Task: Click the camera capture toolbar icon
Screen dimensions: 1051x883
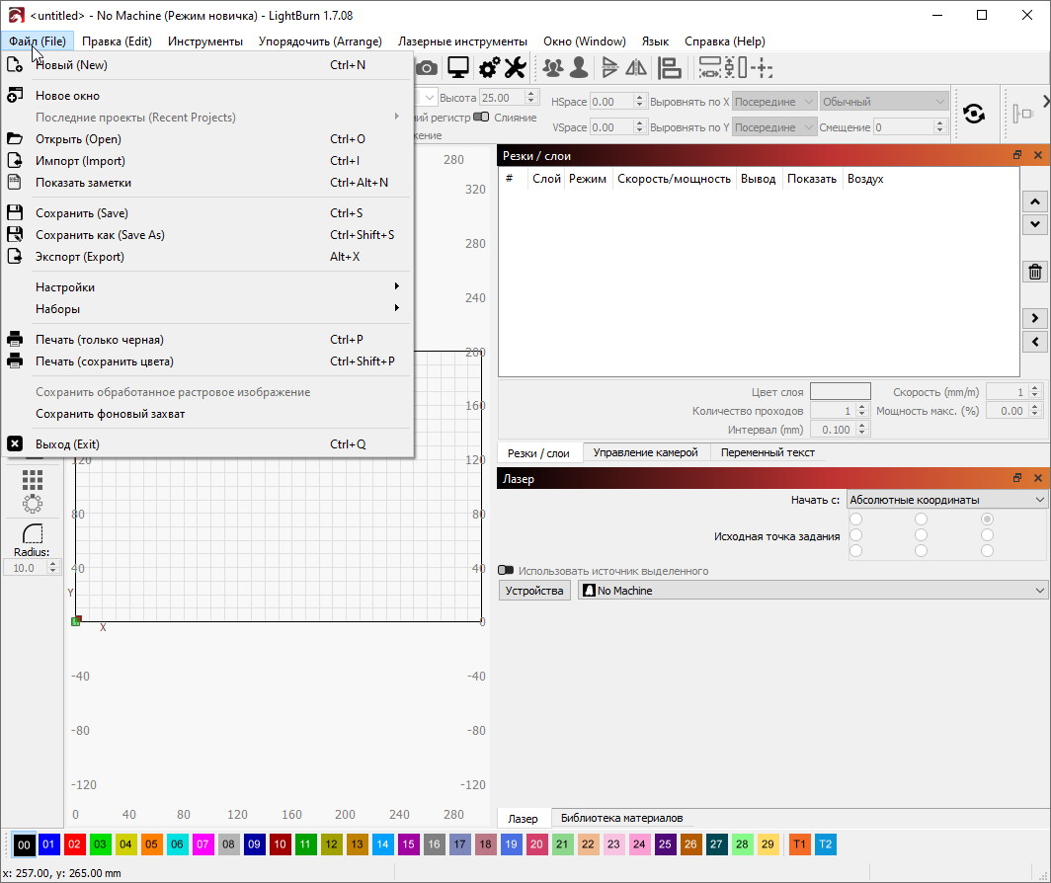Action: coord(427,68)
